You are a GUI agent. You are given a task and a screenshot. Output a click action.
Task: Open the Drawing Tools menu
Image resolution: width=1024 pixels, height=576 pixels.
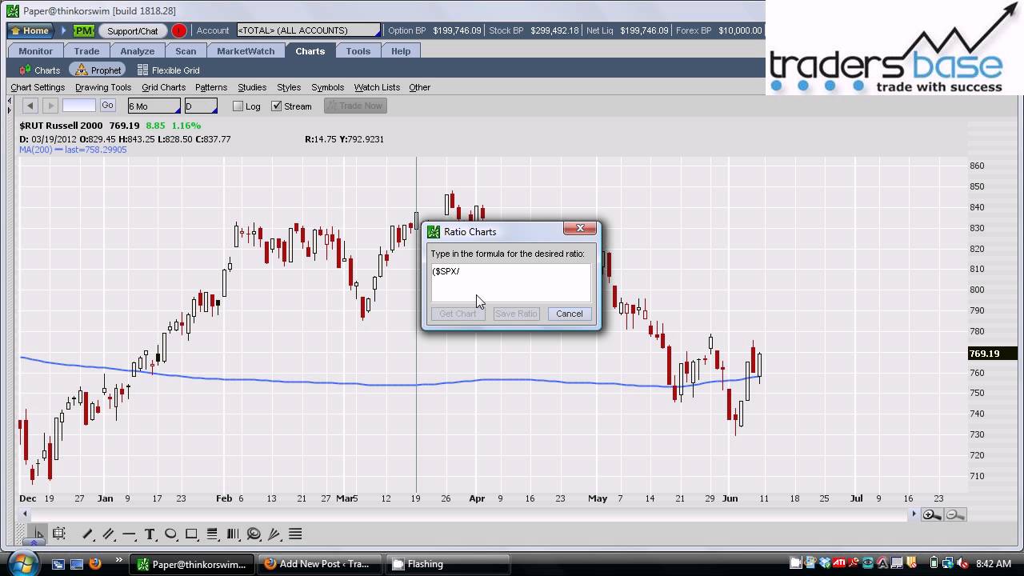click(x=103, y=87)
